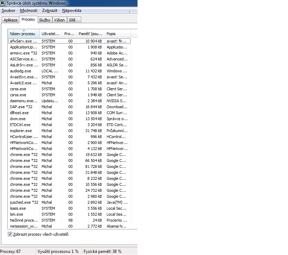Select the netsession_wi... process row

(x=69, y=226)
